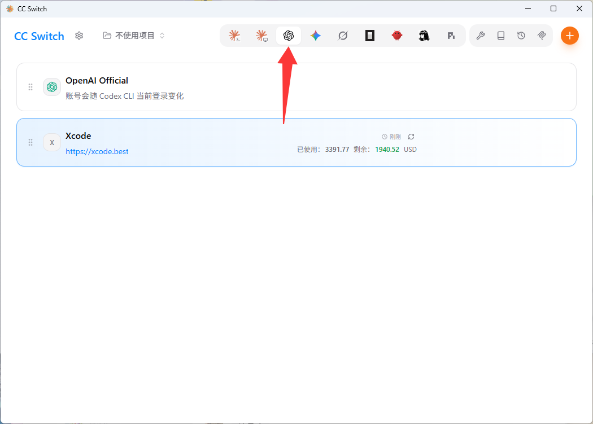Add a provider with orange plus button

(569, 36)
